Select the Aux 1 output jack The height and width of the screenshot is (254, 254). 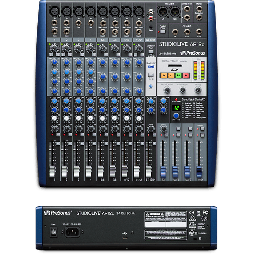coord(187,32)
